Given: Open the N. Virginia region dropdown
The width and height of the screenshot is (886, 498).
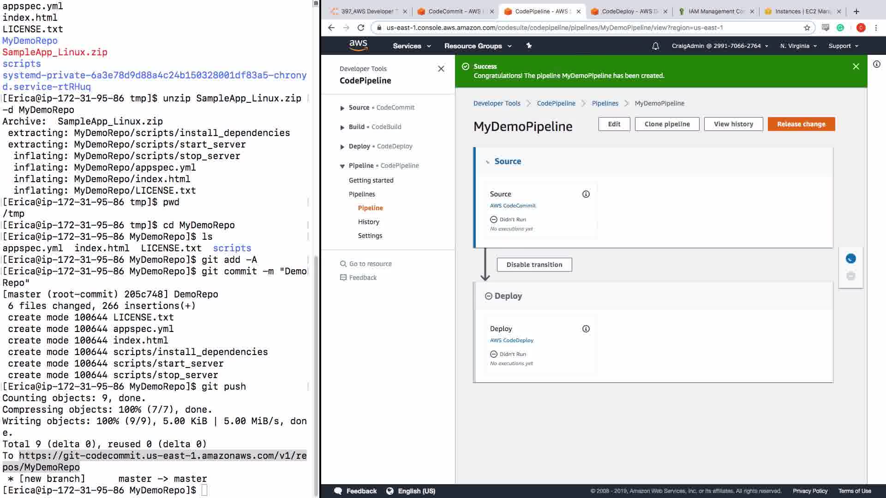Looking at the screenshot, I should coord(798,46).
